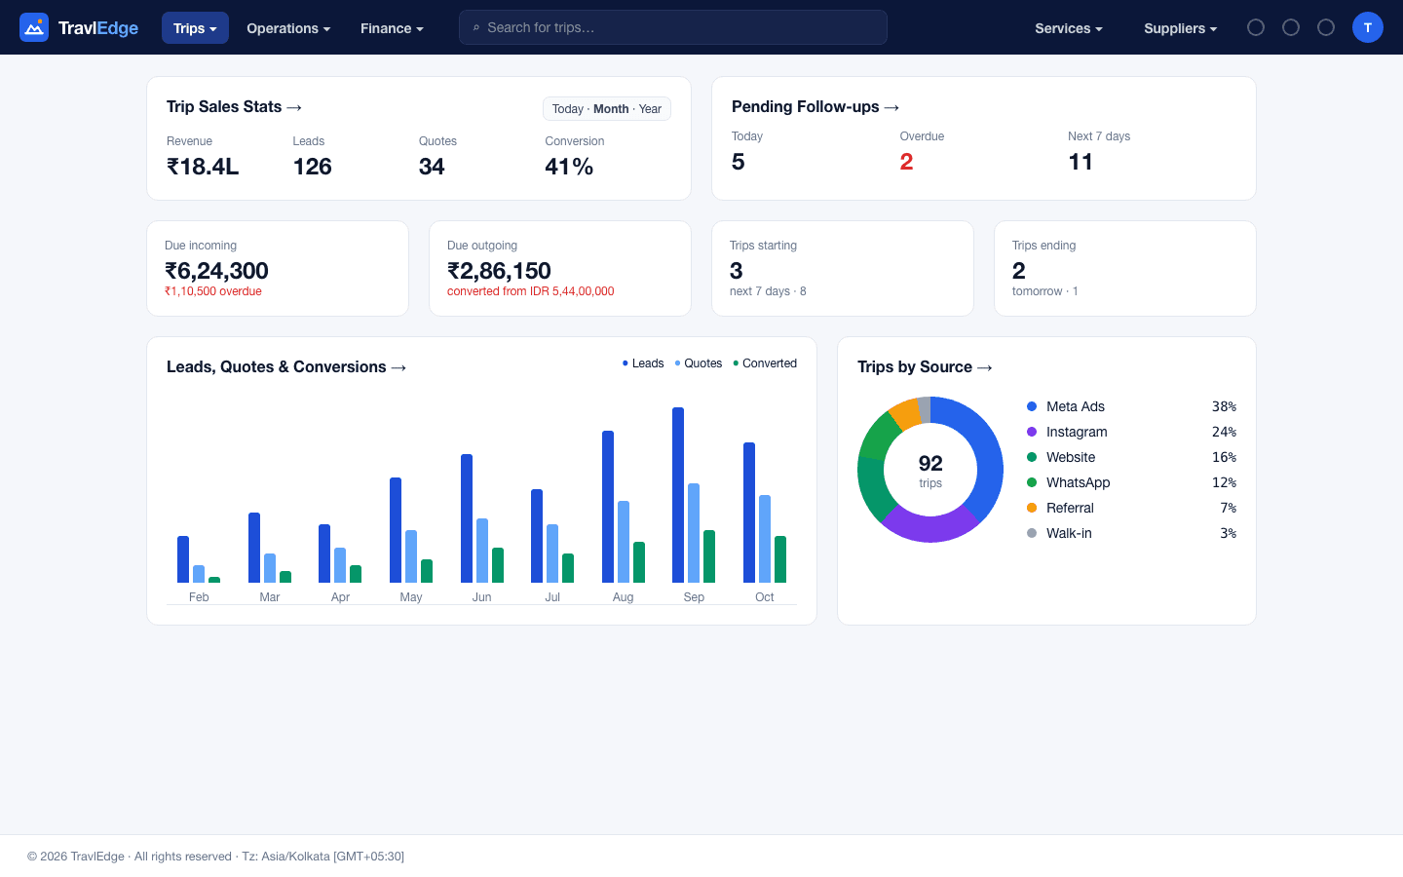This screenshot has width=1403, height=877.
Task: Click the 126 leads value
Action: [x=313, y=167]
